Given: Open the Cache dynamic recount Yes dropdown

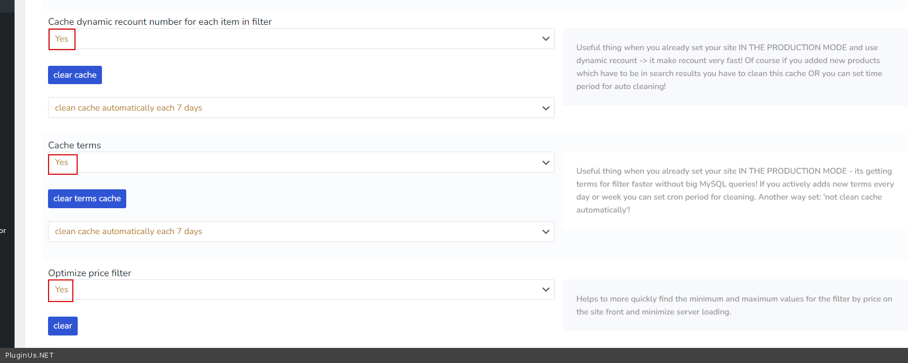Looking at the screenshot, I should click(x=301, y=39).
